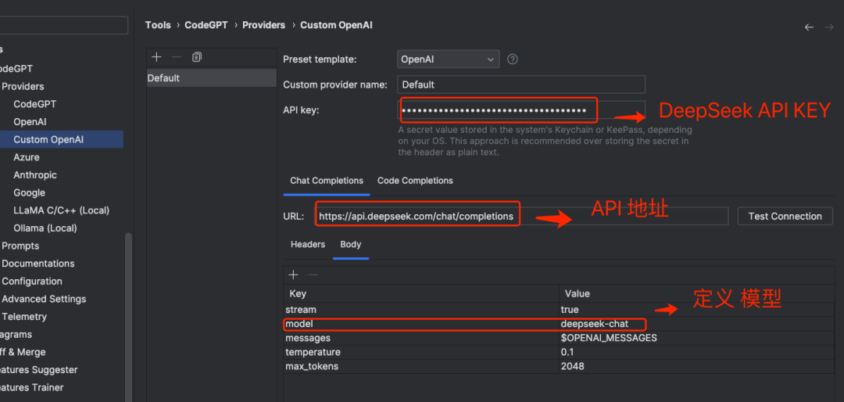Select Providers in the settings tree
The height and width of the screenshot is (402, 844).
point(23,87)
